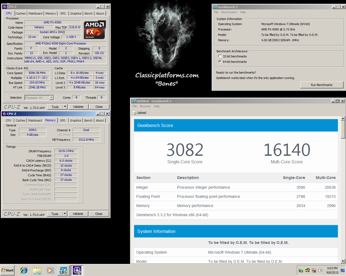Click the Core Speed 5096.56 MHz field
The height and width of the screenshot is (276, 346).
(37, 73)
